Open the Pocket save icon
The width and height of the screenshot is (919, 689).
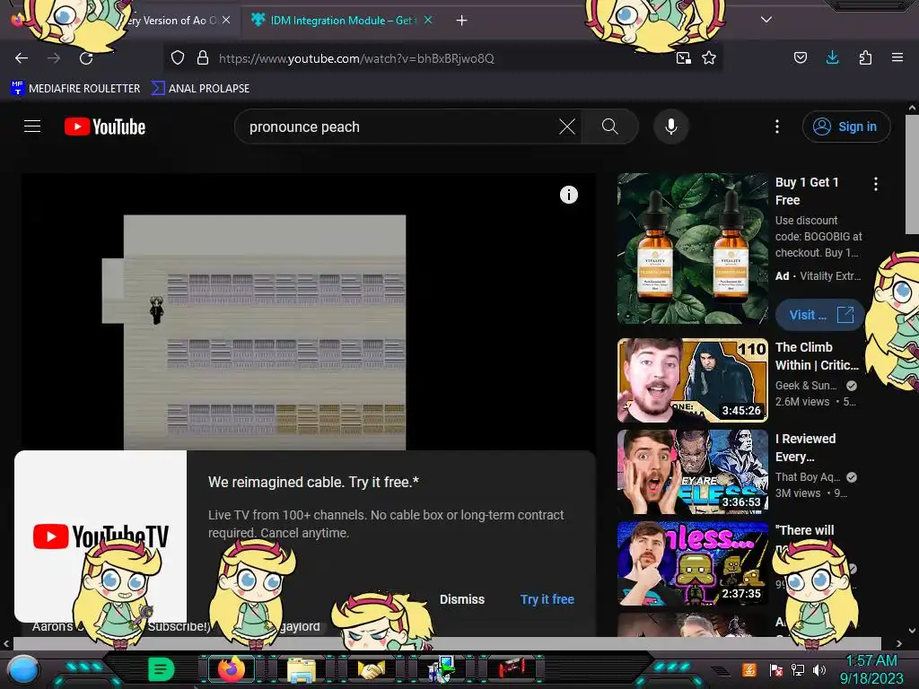(800, 57)
